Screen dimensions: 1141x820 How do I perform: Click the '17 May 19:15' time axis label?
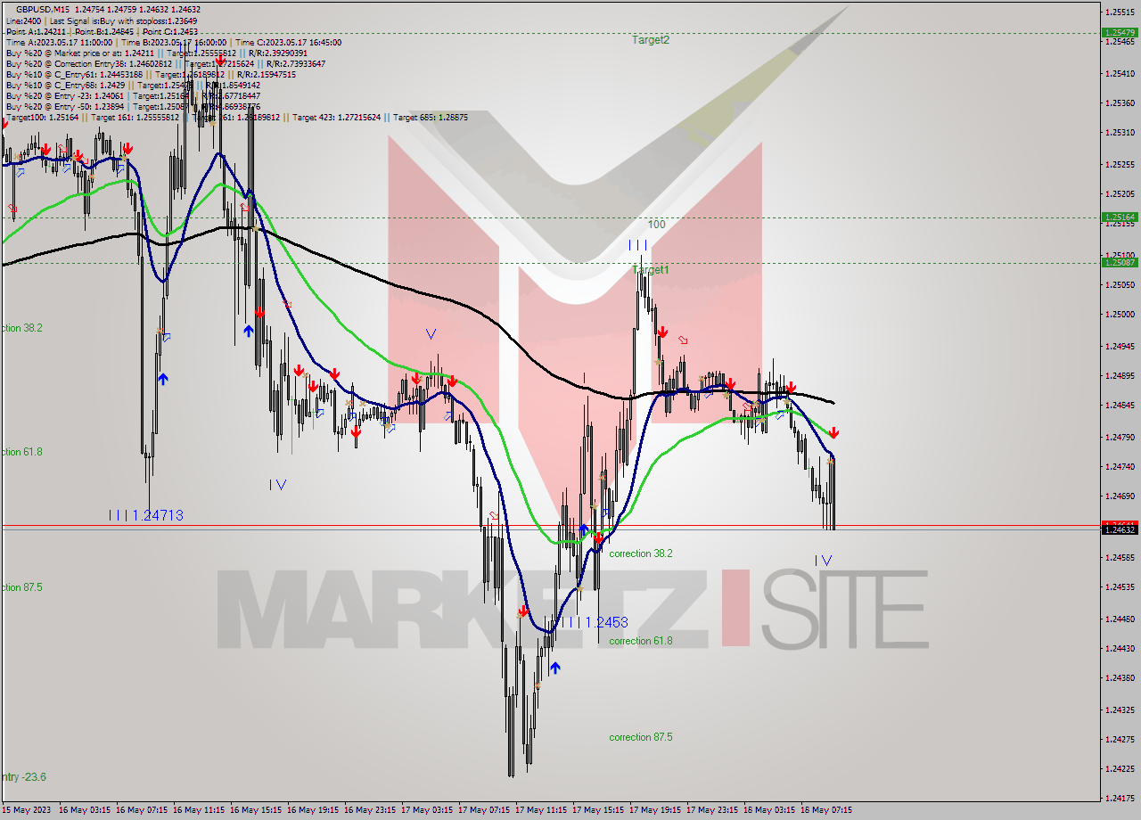(655, 810)
